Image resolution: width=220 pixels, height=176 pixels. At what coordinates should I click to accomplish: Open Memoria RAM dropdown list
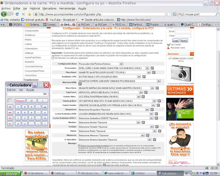(159, 81)
